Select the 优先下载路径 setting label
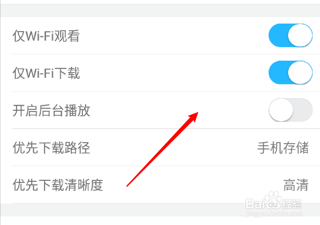Screen dimensions: 320x225 pos(51,148)
